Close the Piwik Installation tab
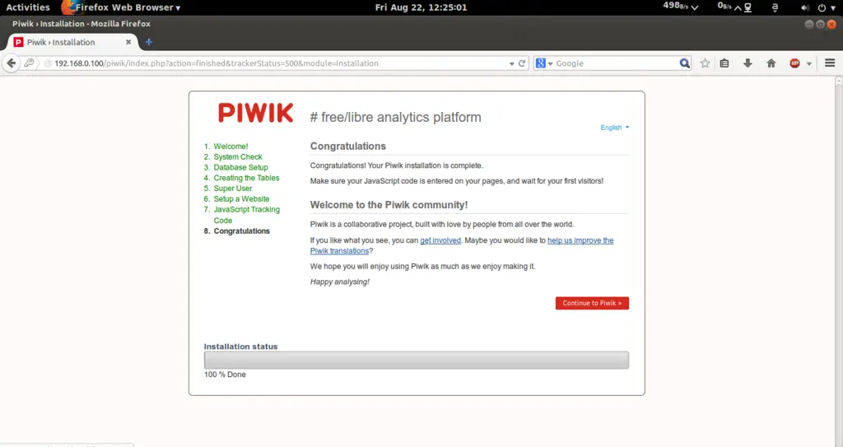Screen dimensions: 843x447 click(x=128, y=42)
